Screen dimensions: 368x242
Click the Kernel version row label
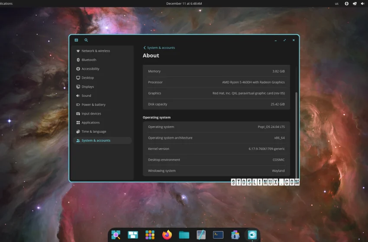(158, 149)
